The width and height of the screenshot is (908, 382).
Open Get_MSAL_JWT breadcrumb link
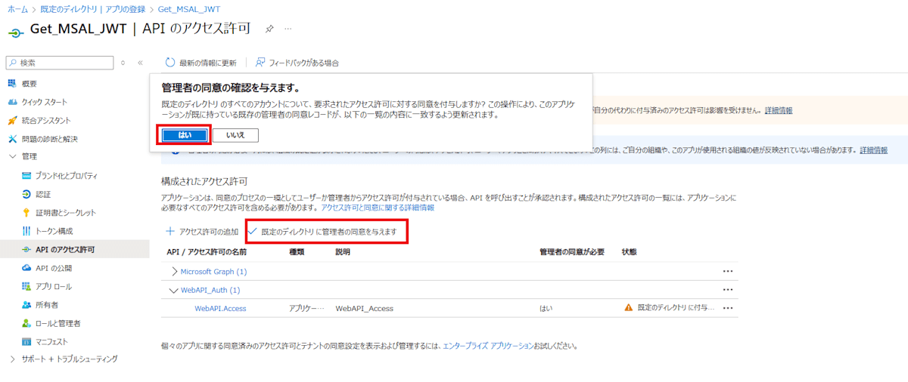(188, 8)
